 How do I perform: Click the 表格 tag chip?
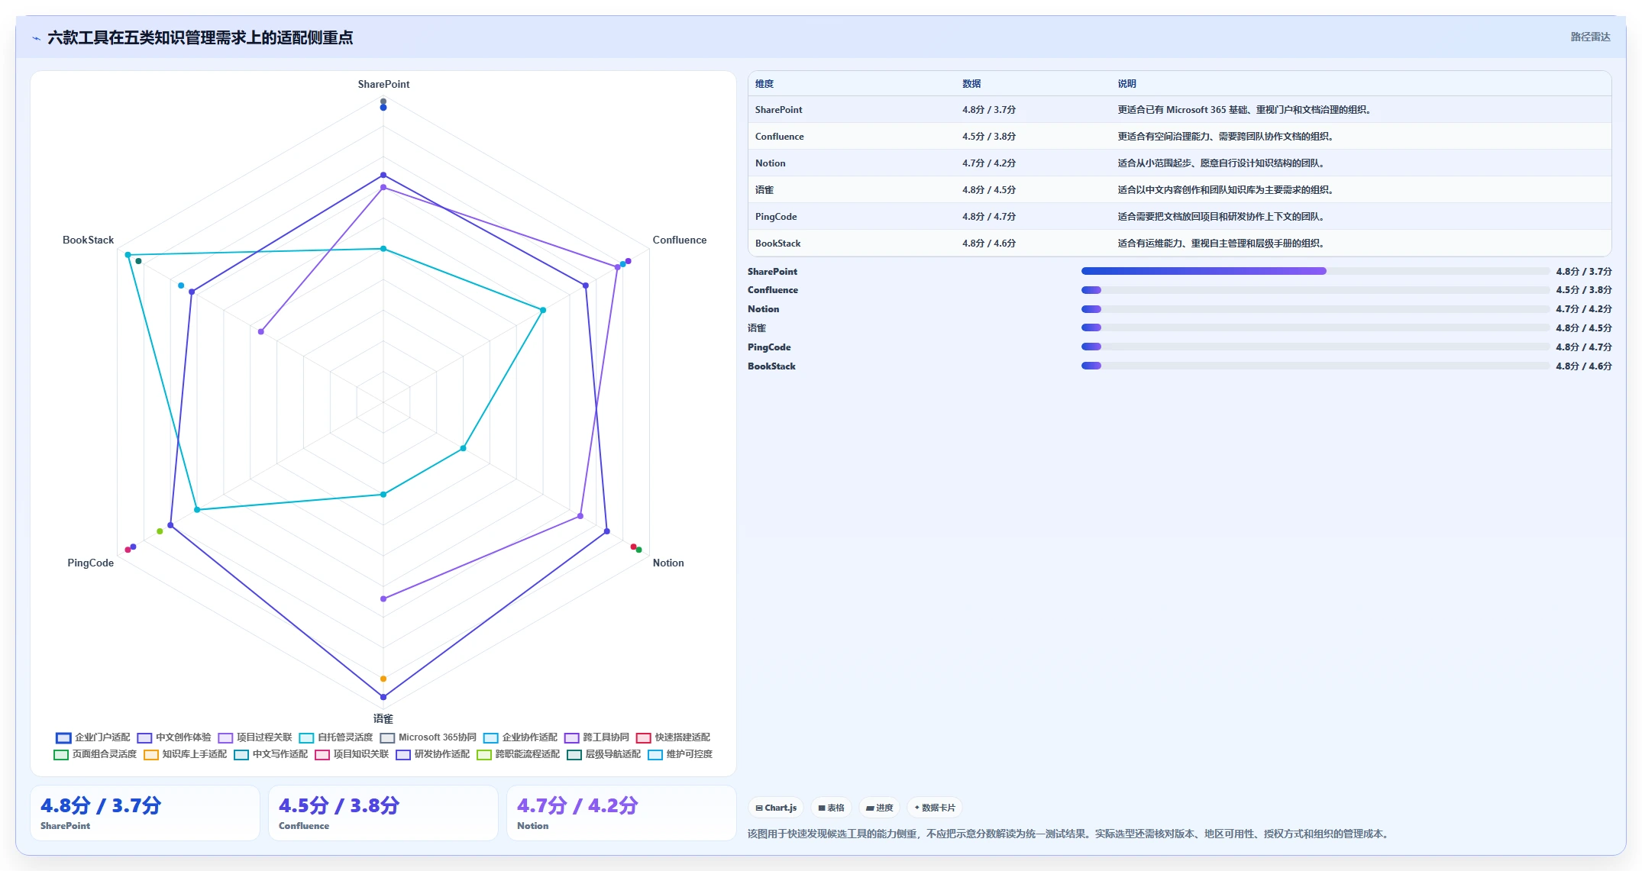832,808
